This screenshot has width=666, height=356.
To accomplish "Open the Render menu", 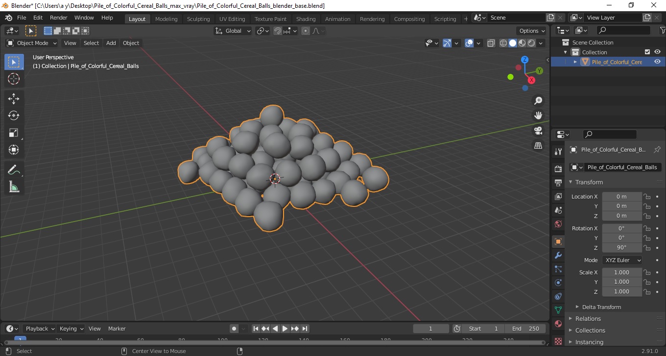I will pos(58,18).
